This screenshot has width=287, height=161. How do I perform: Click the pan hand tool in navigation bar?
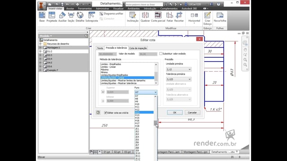click(245, 50)
